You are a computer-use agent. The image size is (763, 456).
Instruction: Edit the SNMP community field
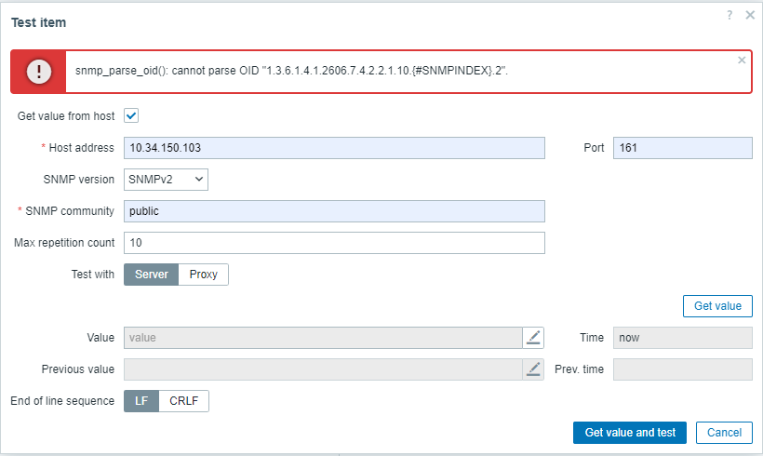coord(334,211)
